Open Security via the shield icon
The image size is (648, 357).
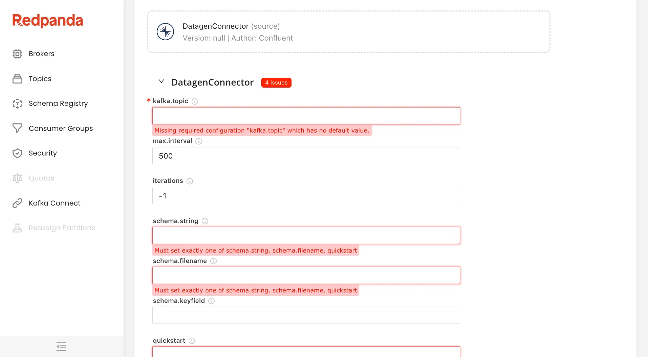(17, 153)
